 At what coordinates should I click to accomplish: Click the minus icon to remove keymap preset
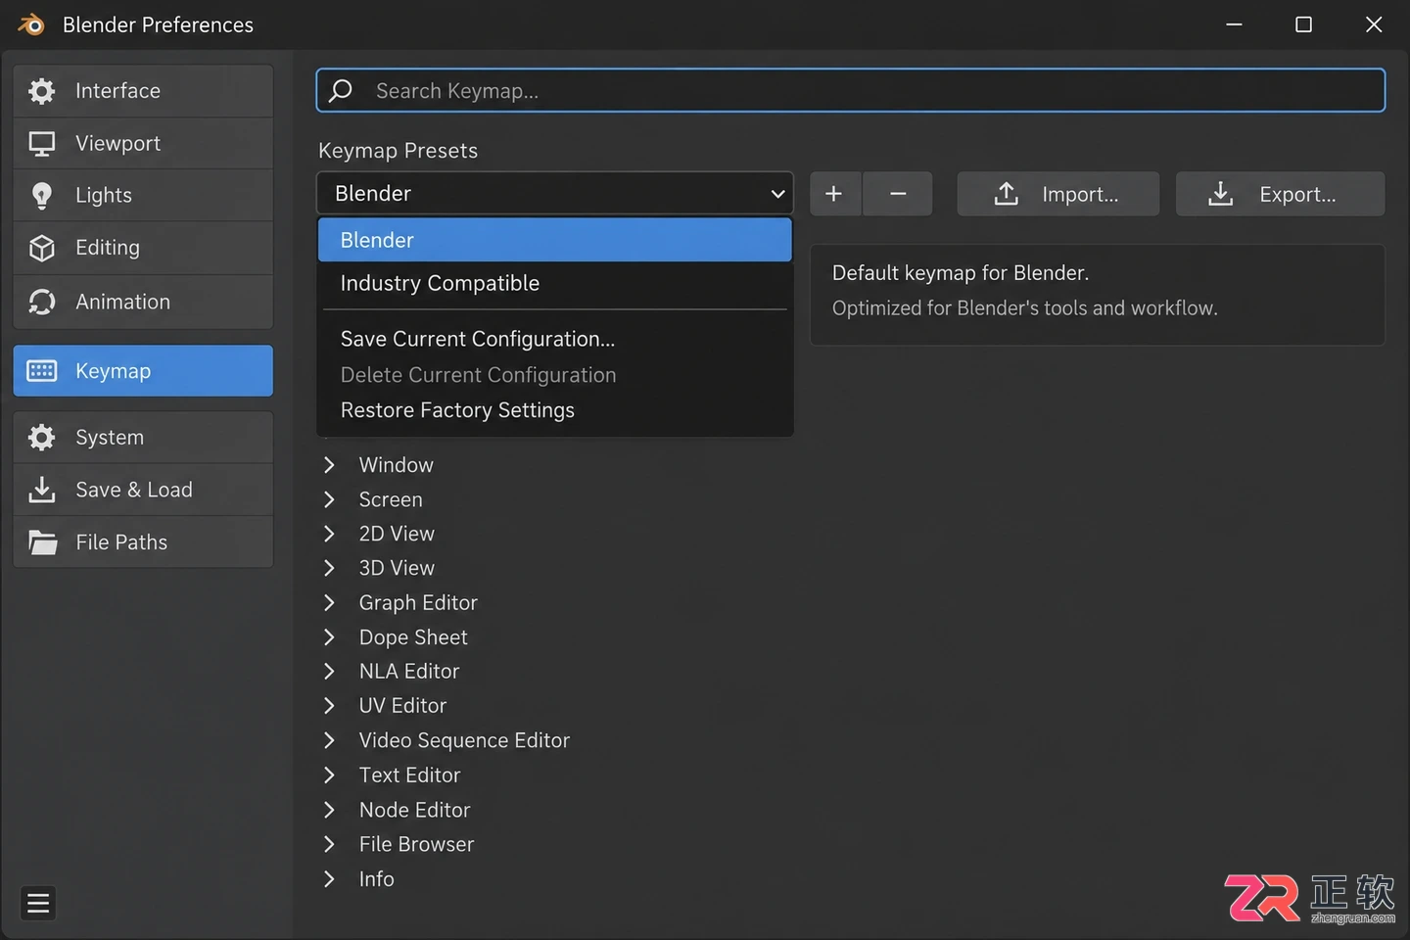point(898,194)
